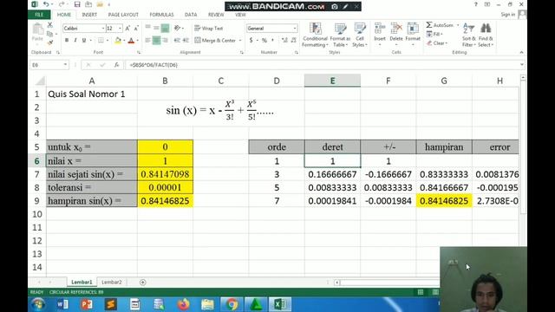The image size is (555, 312).
Task: Open the font size 12 dropdown
Action: (x=120, y=29)
